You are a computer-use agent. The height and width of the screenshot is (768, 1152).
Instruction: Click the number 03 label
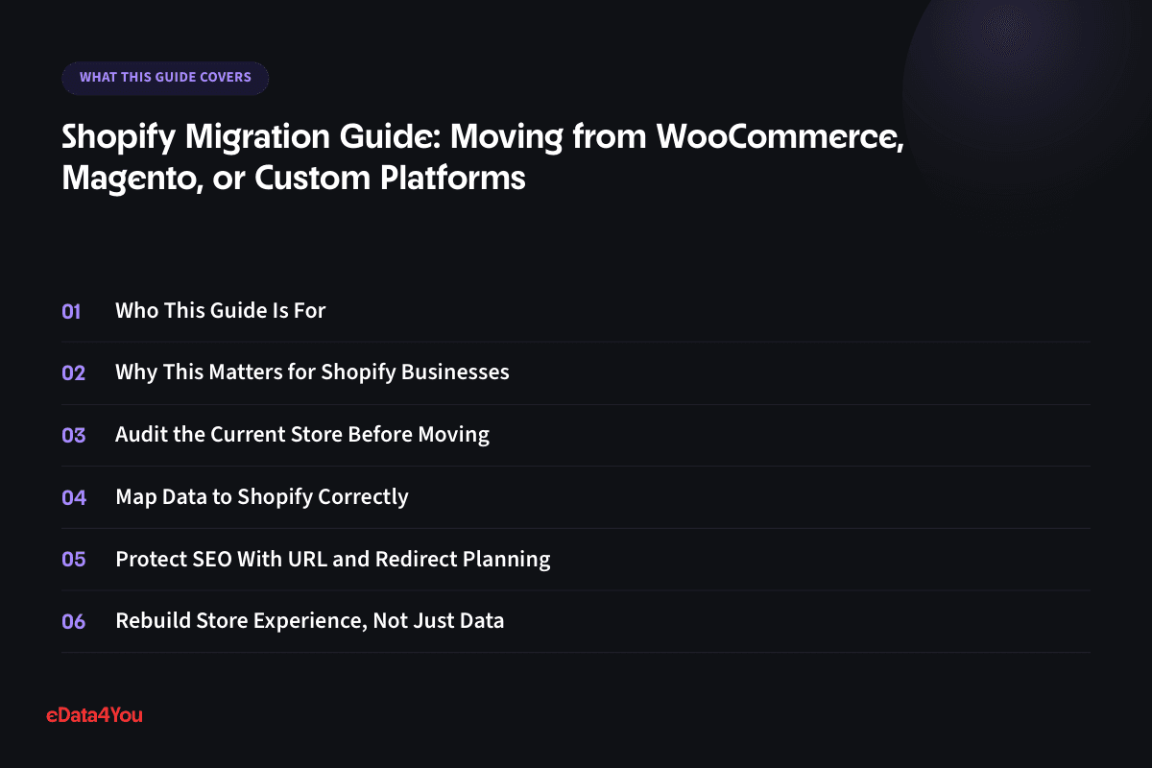pos(74,435)
